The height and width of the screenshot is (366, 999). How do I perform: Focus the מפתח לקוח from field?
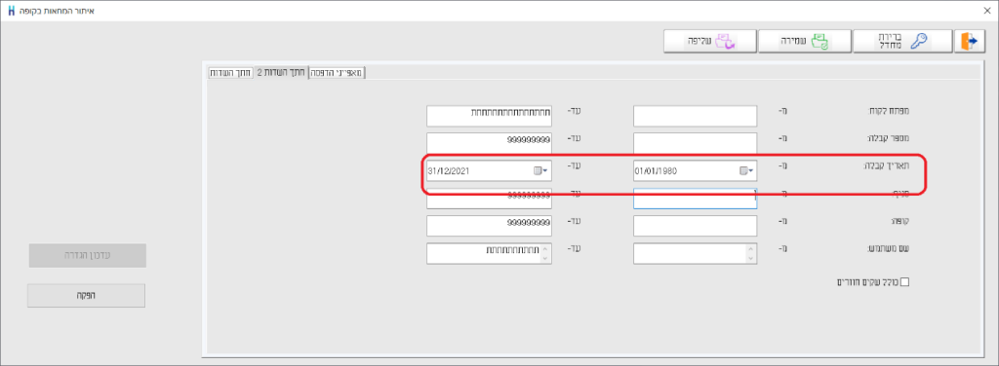(695, 116)
